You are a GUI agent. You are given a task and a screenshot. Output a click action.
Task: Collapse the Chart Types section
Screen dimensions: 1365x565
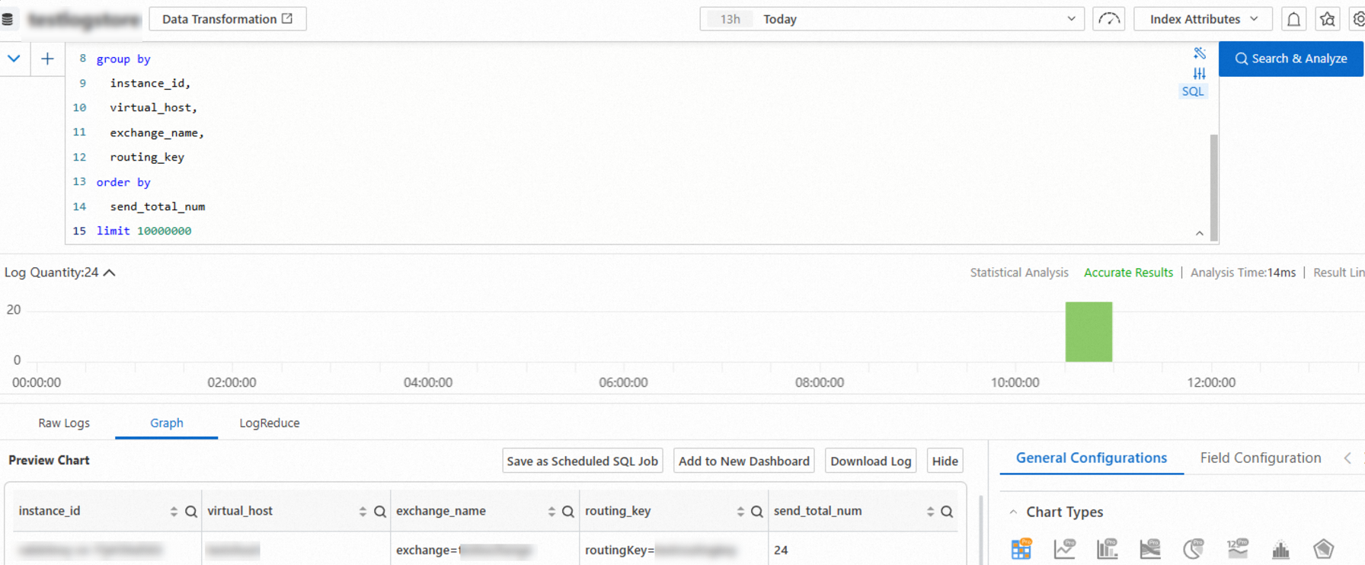click(x=1013, y=512)
